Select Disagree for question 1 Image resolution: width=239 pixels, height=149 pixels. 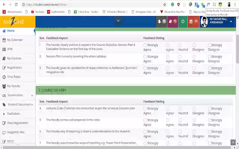(x=194, y=45)
